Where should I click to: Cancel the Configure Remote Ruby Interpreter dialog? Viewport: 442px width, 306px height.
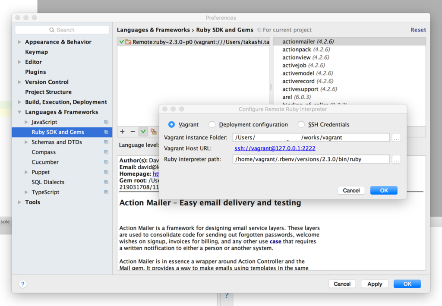coord(351,190)
